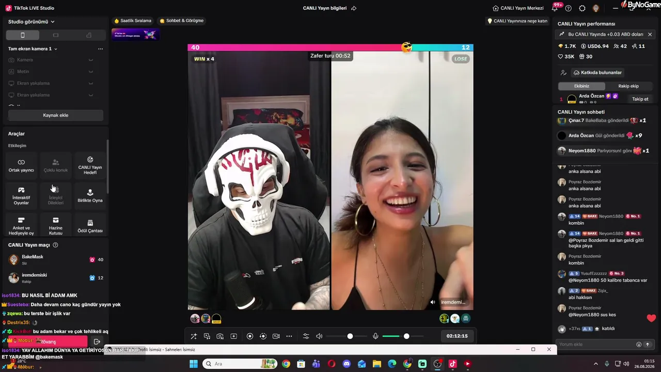Open the help question mark icon
Viewport: 661px width, 372px height.
click(569, 8)
